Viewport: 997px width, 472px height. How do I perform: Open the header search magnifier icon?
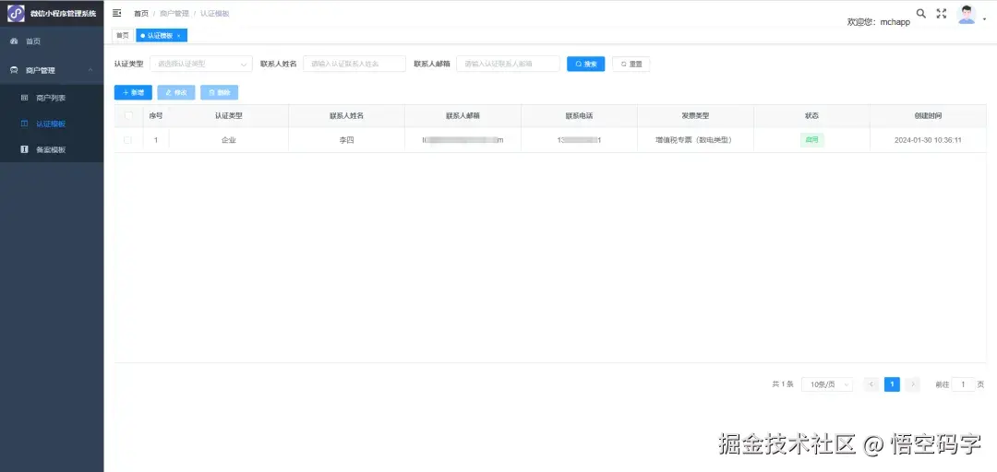point(920,13)
